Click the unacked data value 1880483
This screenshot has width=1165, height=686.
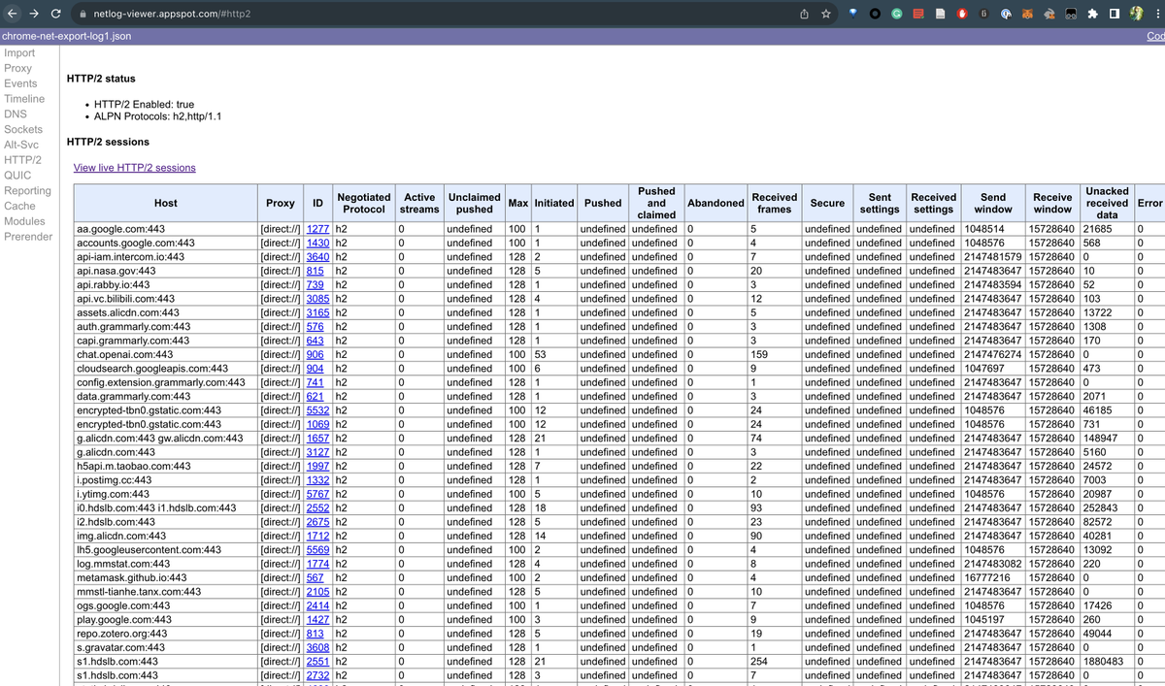click(1104, 662)
